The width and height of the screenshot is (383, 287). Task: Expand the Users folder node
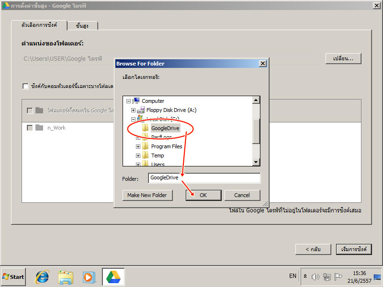coord(138,164)
